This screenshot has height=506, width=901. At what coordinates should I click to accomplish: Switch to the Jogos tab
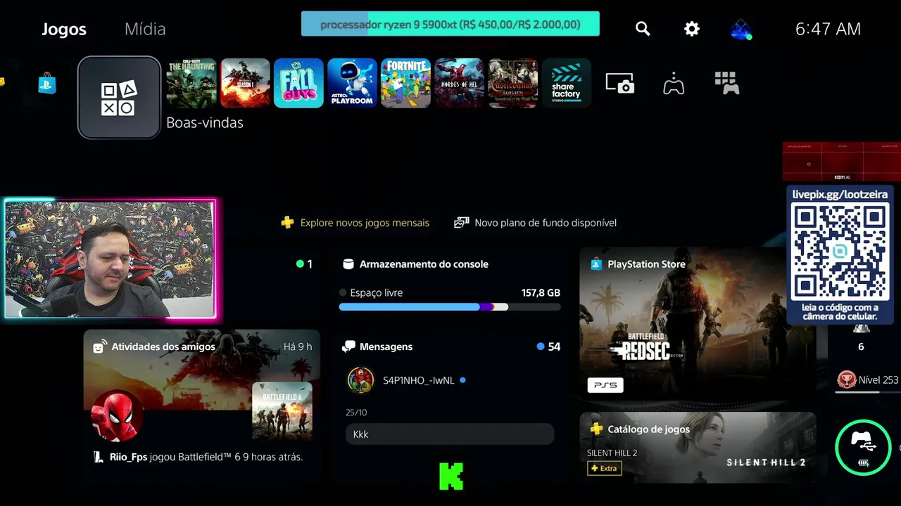point(64,29)
